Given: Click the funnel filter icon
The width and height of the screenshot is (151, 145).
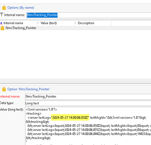Looking at the screenshot, I should coord(2,14).
